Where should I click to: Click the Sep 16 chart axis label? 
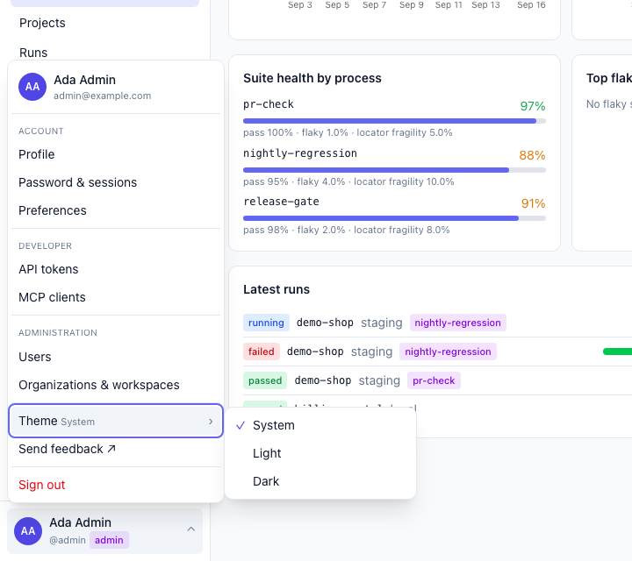click(x=531, y=5)
